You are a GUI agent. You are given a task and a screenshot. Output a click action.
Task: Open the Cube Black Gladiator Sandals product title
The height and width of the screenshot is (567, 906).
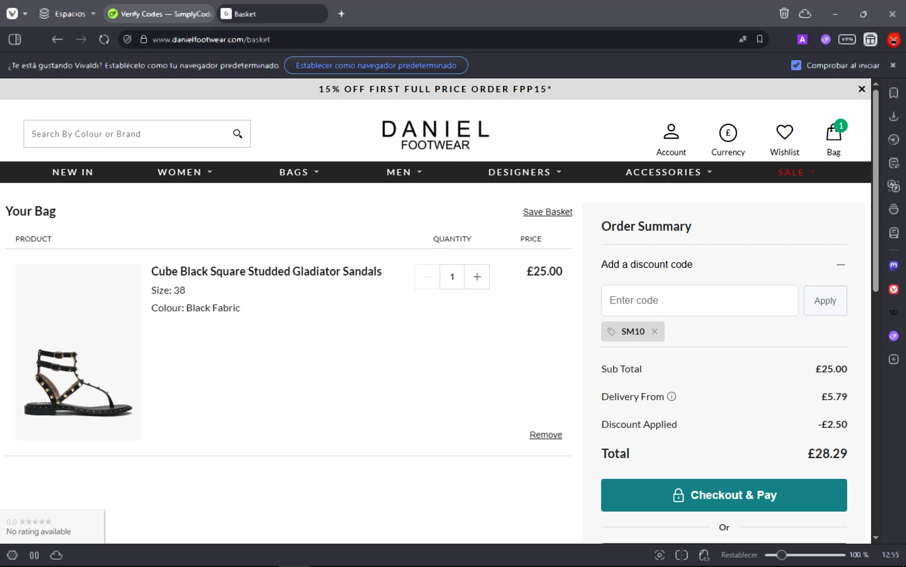coord(266,271)
